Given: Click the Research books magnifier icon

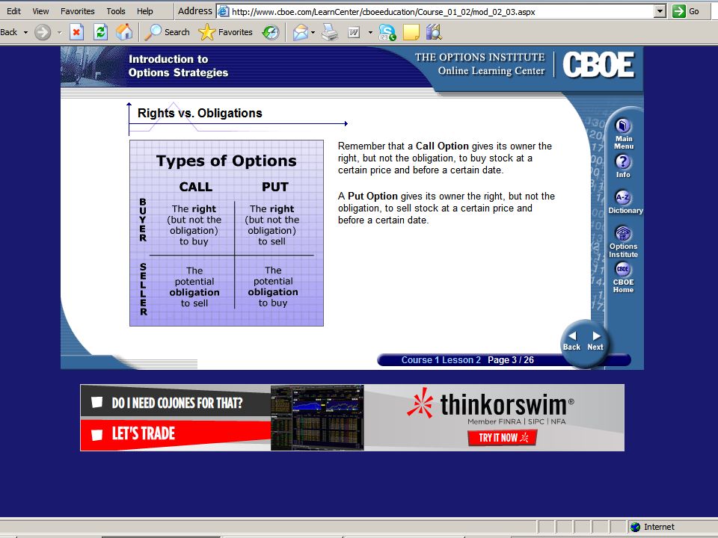Looking at the screenshot, I should [434, 32].
